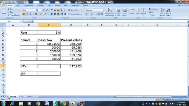Toggle Top Align
This screenshot has width=189, height=106.
coord(52,10)
